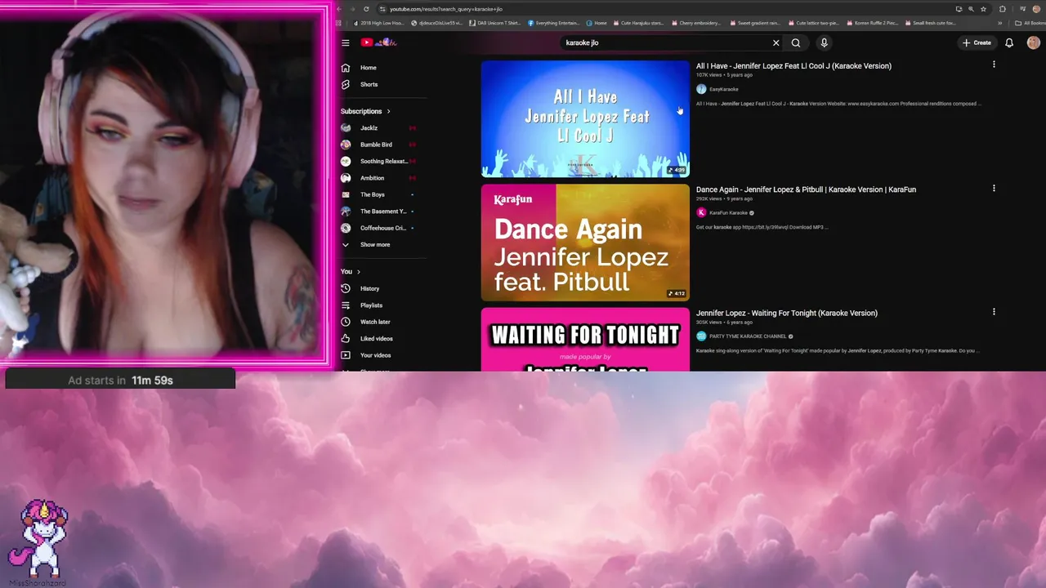Open the Soothing Relaxation subscription
1046x588 pixels.
point(378,162)
